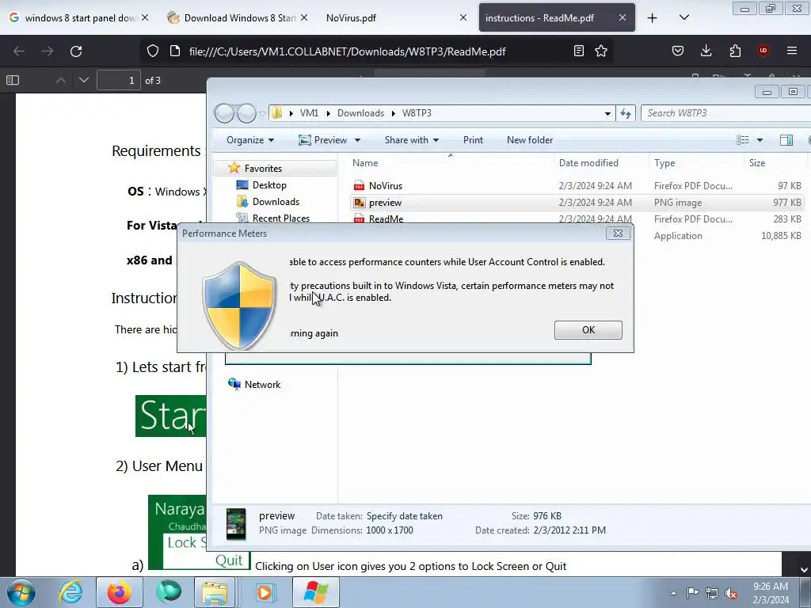
Task: Close the instructions - ReadMe.pdf tab
Action: click(x=623, y=17)
